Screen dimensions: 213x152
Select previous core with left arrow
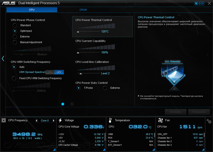point(36,120)
